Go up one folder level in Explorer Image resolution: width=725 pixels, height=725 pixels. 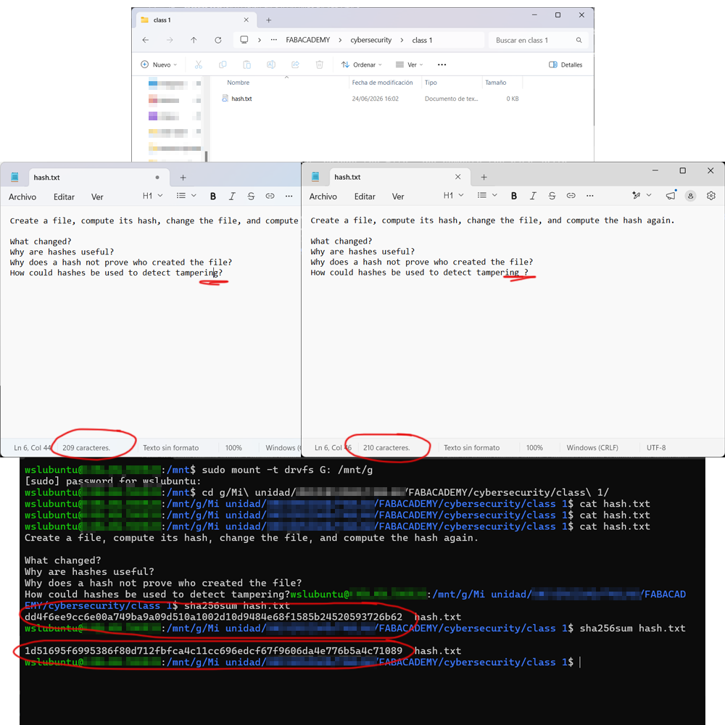[194, 40]
